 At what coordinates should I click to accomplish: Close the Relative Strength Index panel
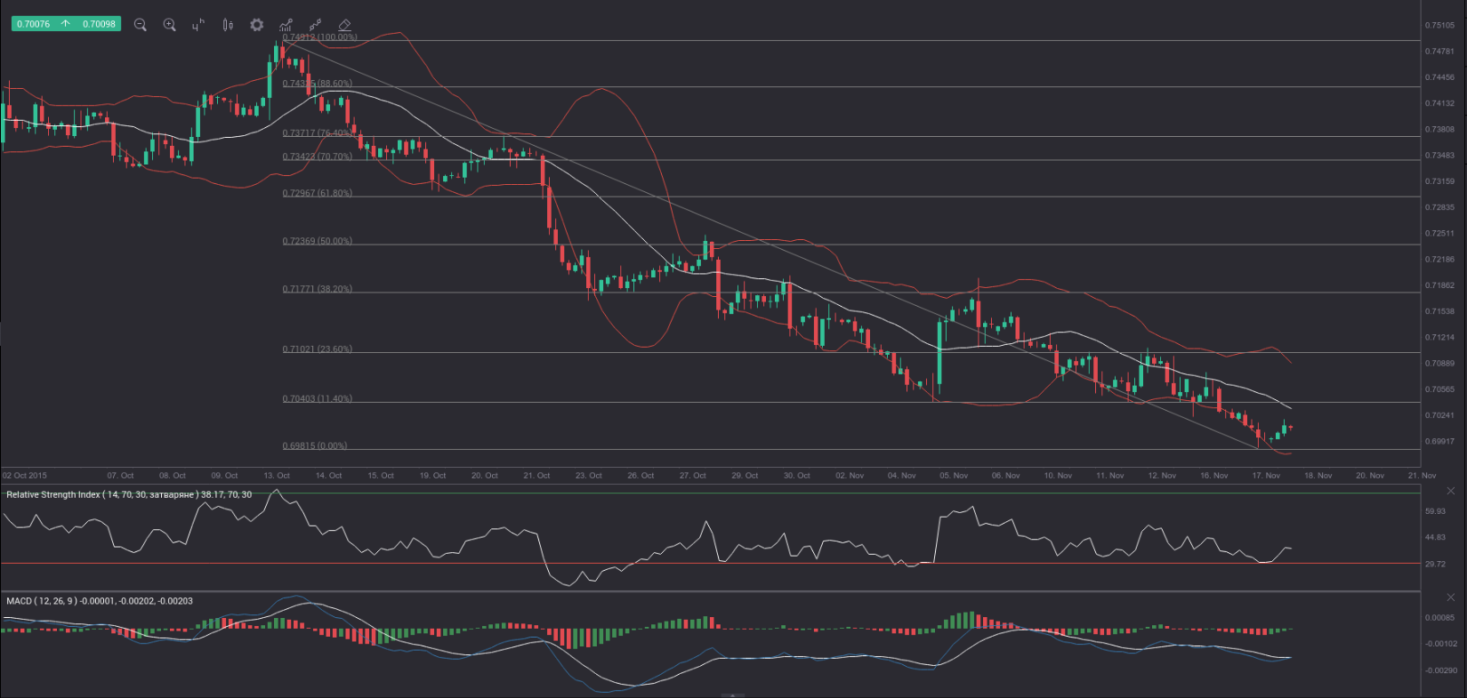coord(1451,491)
